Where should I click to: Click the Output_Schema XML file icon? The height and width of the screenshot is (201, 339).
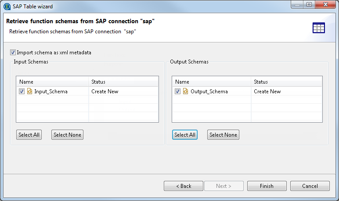pos(186,92)
